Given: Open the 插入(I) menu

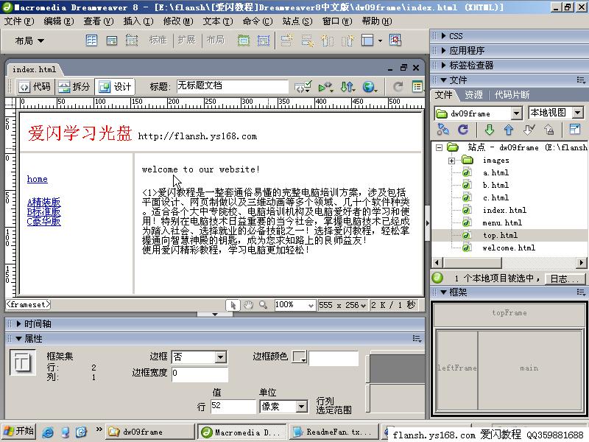Looking at the screenshot, I should pos(138,21).
